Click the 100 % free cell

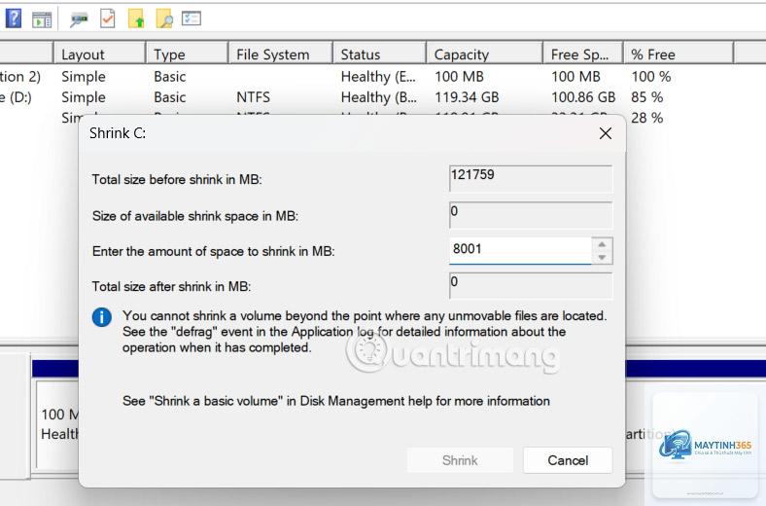(651, 76)
